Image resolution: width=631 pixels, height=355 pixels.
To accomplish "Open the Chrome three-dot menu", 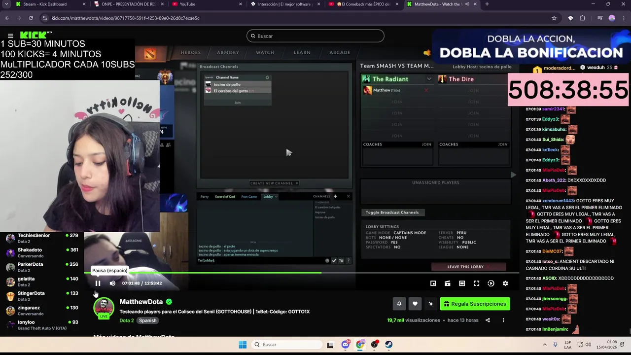I will click(624, 18).
